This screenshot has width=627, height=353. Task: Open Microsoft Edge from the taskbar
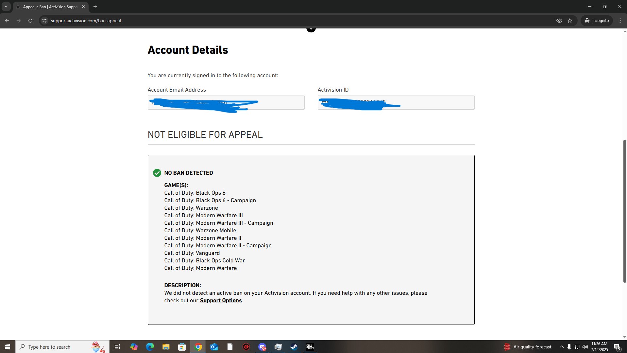150,347
